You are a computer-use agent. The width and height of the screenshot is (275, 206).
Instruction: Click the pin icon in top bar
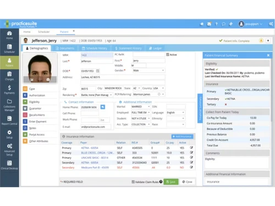click(x=231, y=24)
